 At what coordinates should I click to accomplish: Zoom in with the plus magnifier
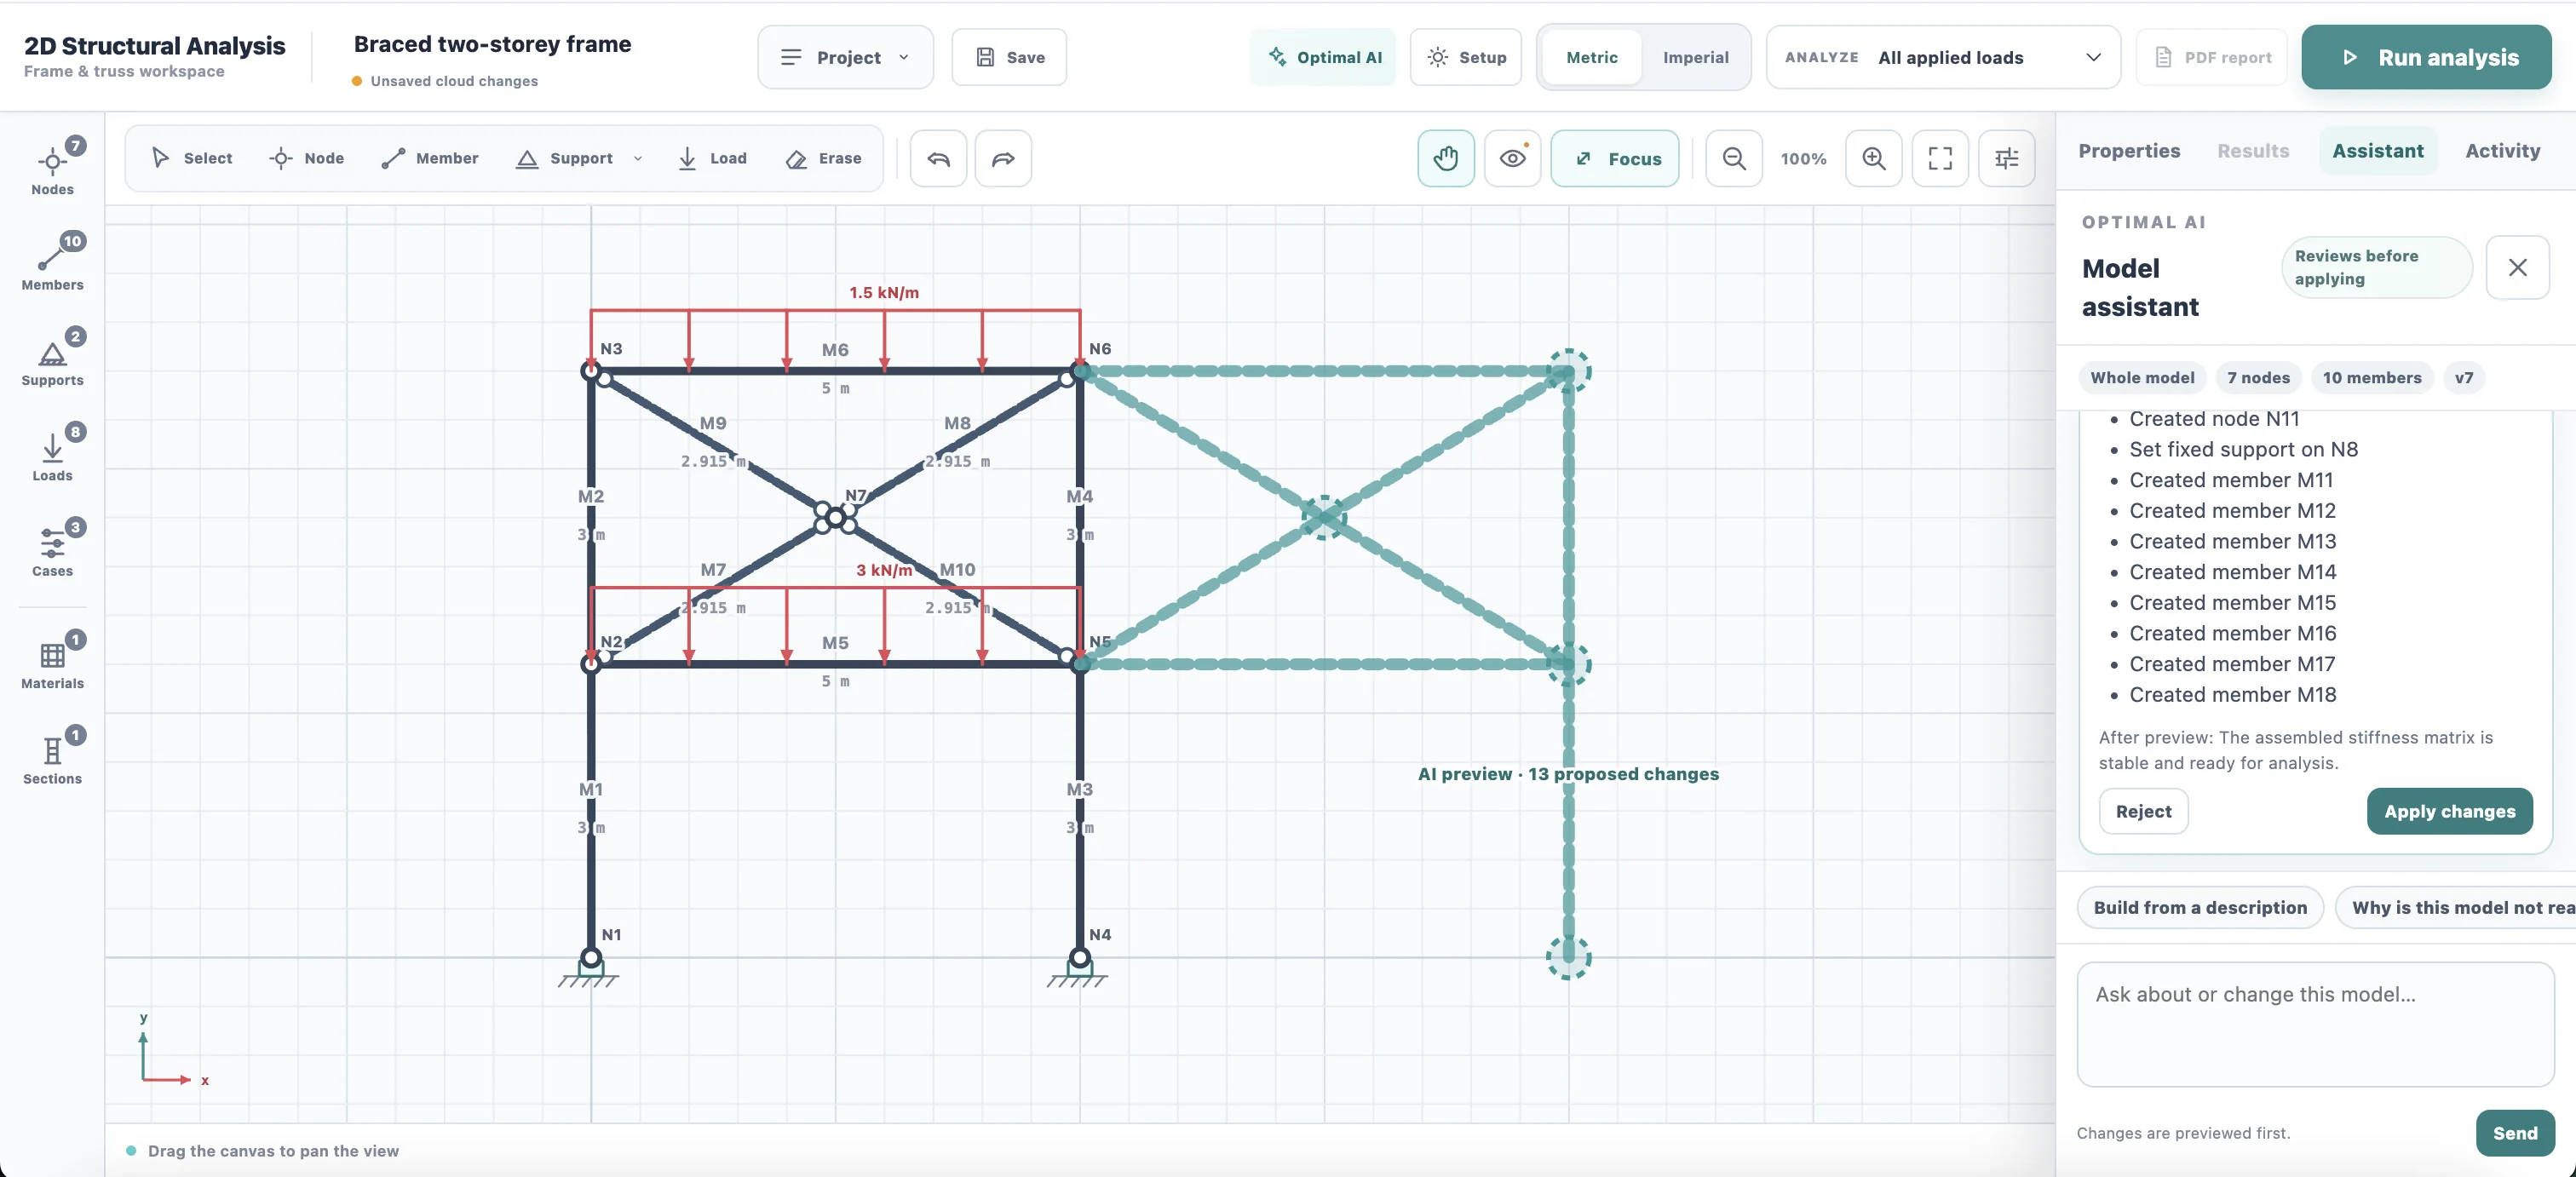pyautogui.click(x=1873, y=158)
